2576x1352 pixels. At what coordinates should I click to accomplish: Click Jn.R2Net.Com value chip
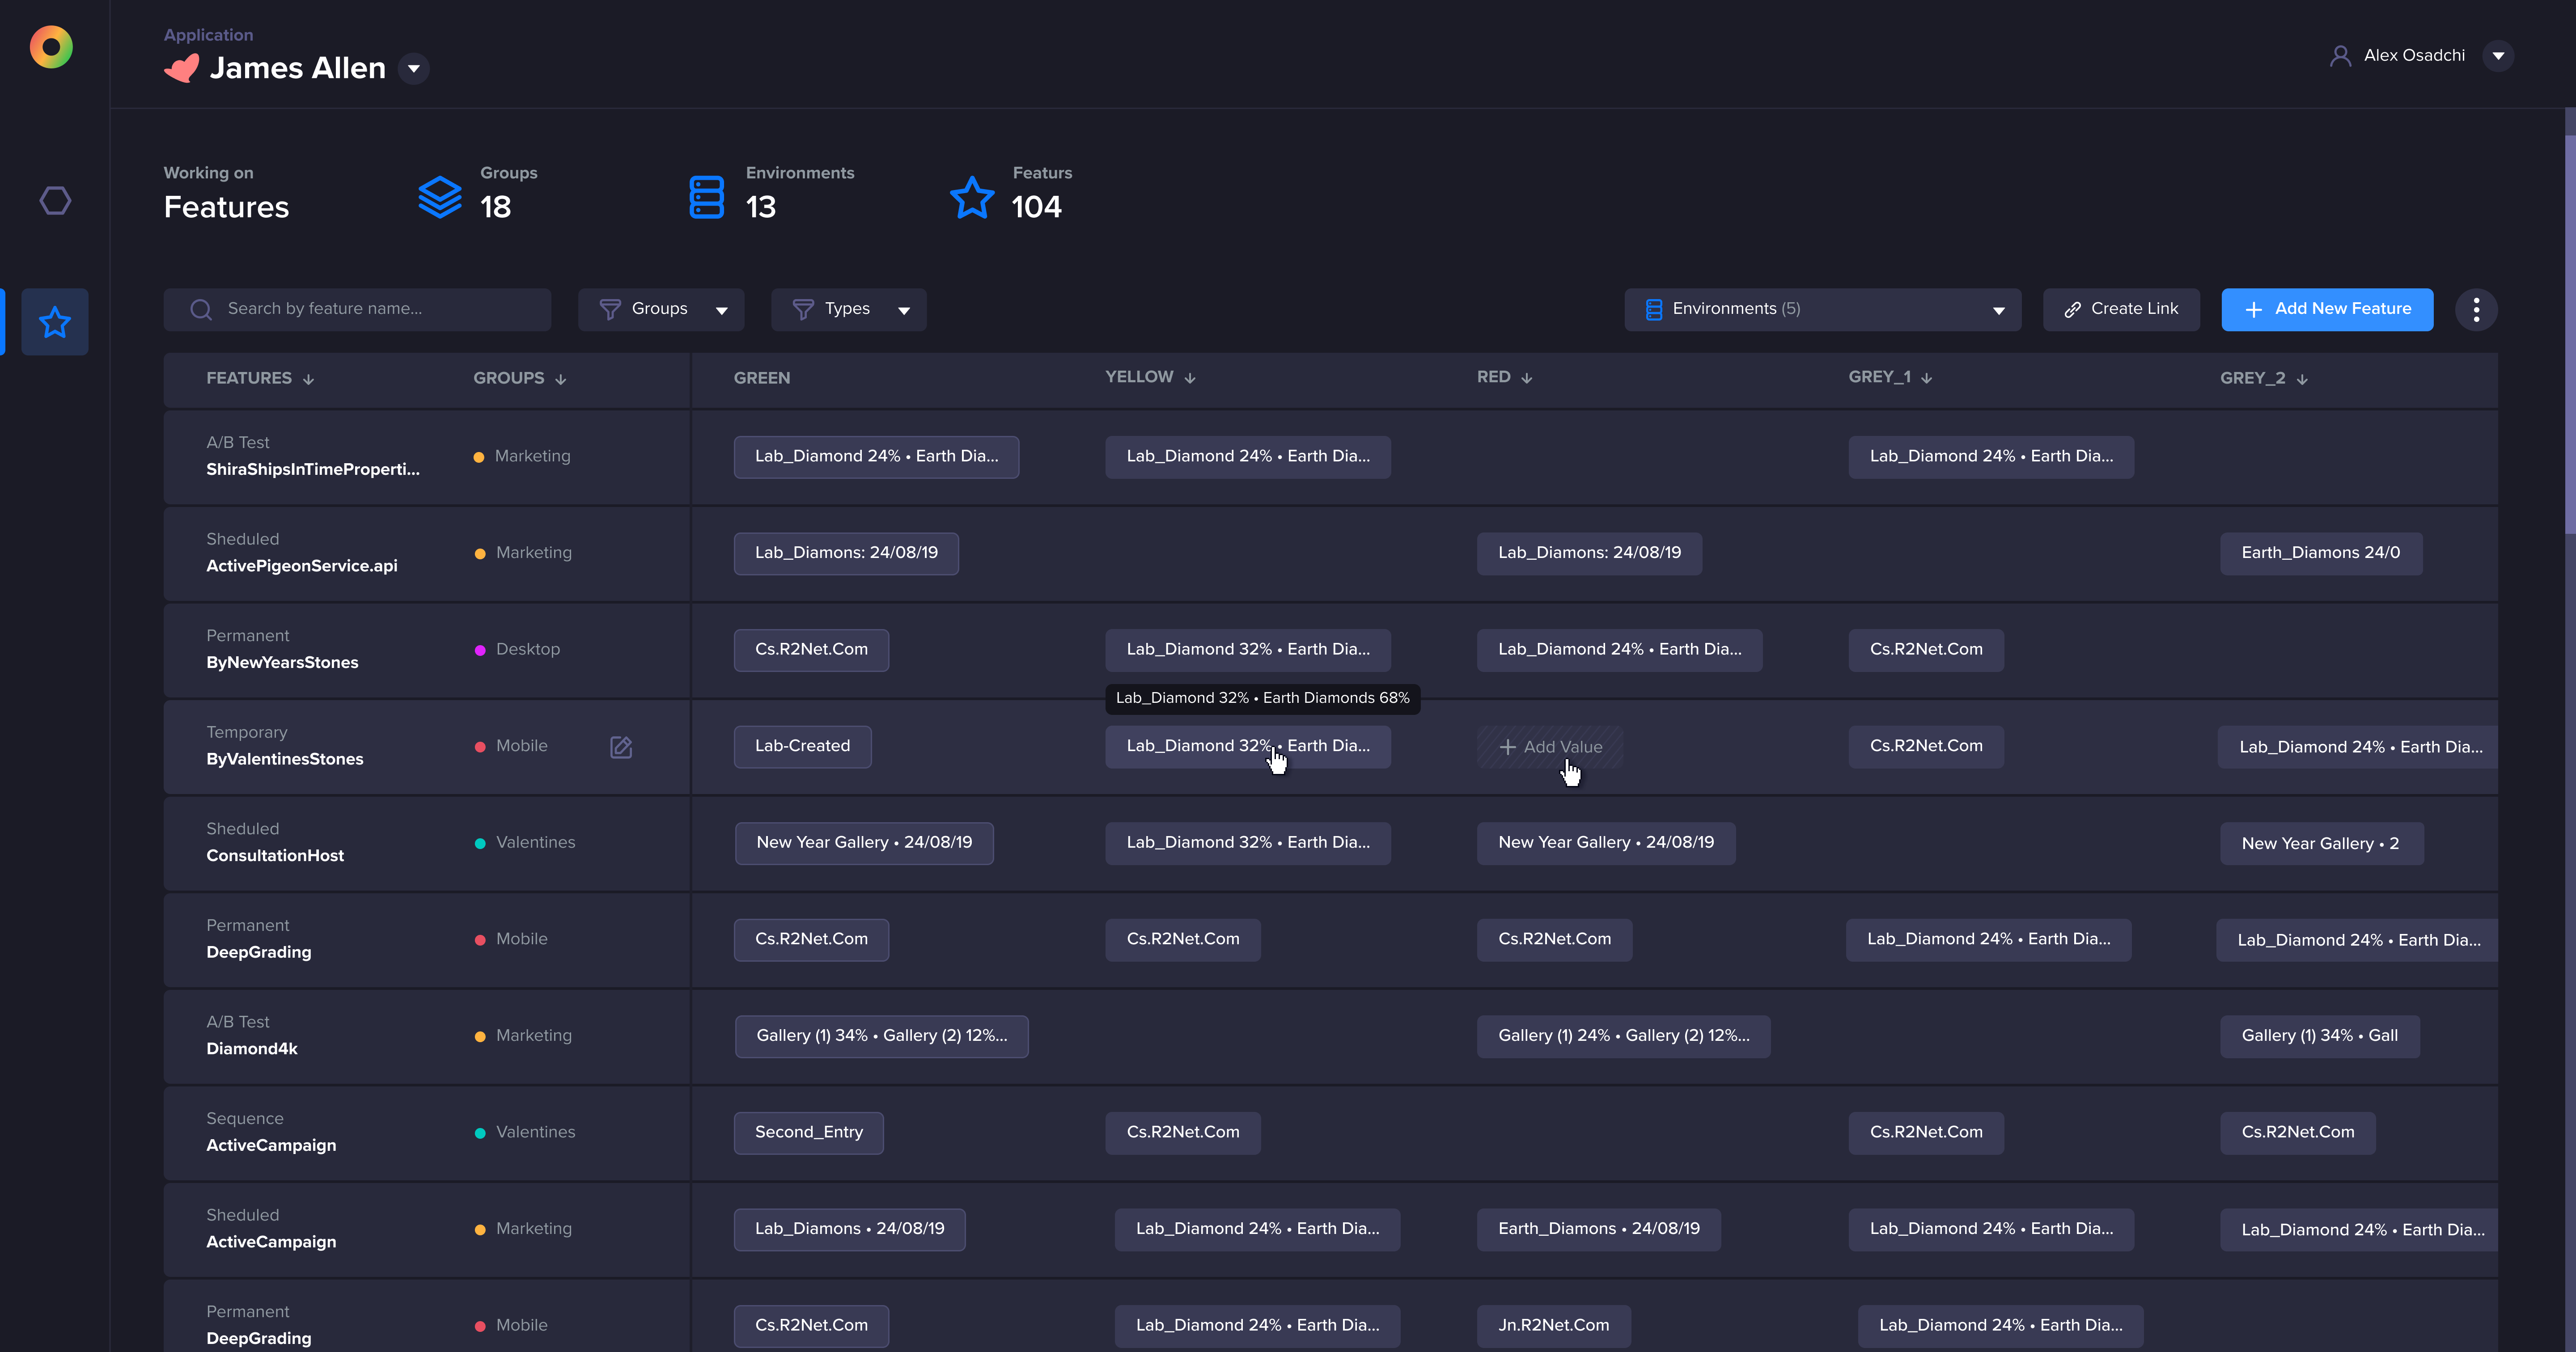[1554, 1326]
